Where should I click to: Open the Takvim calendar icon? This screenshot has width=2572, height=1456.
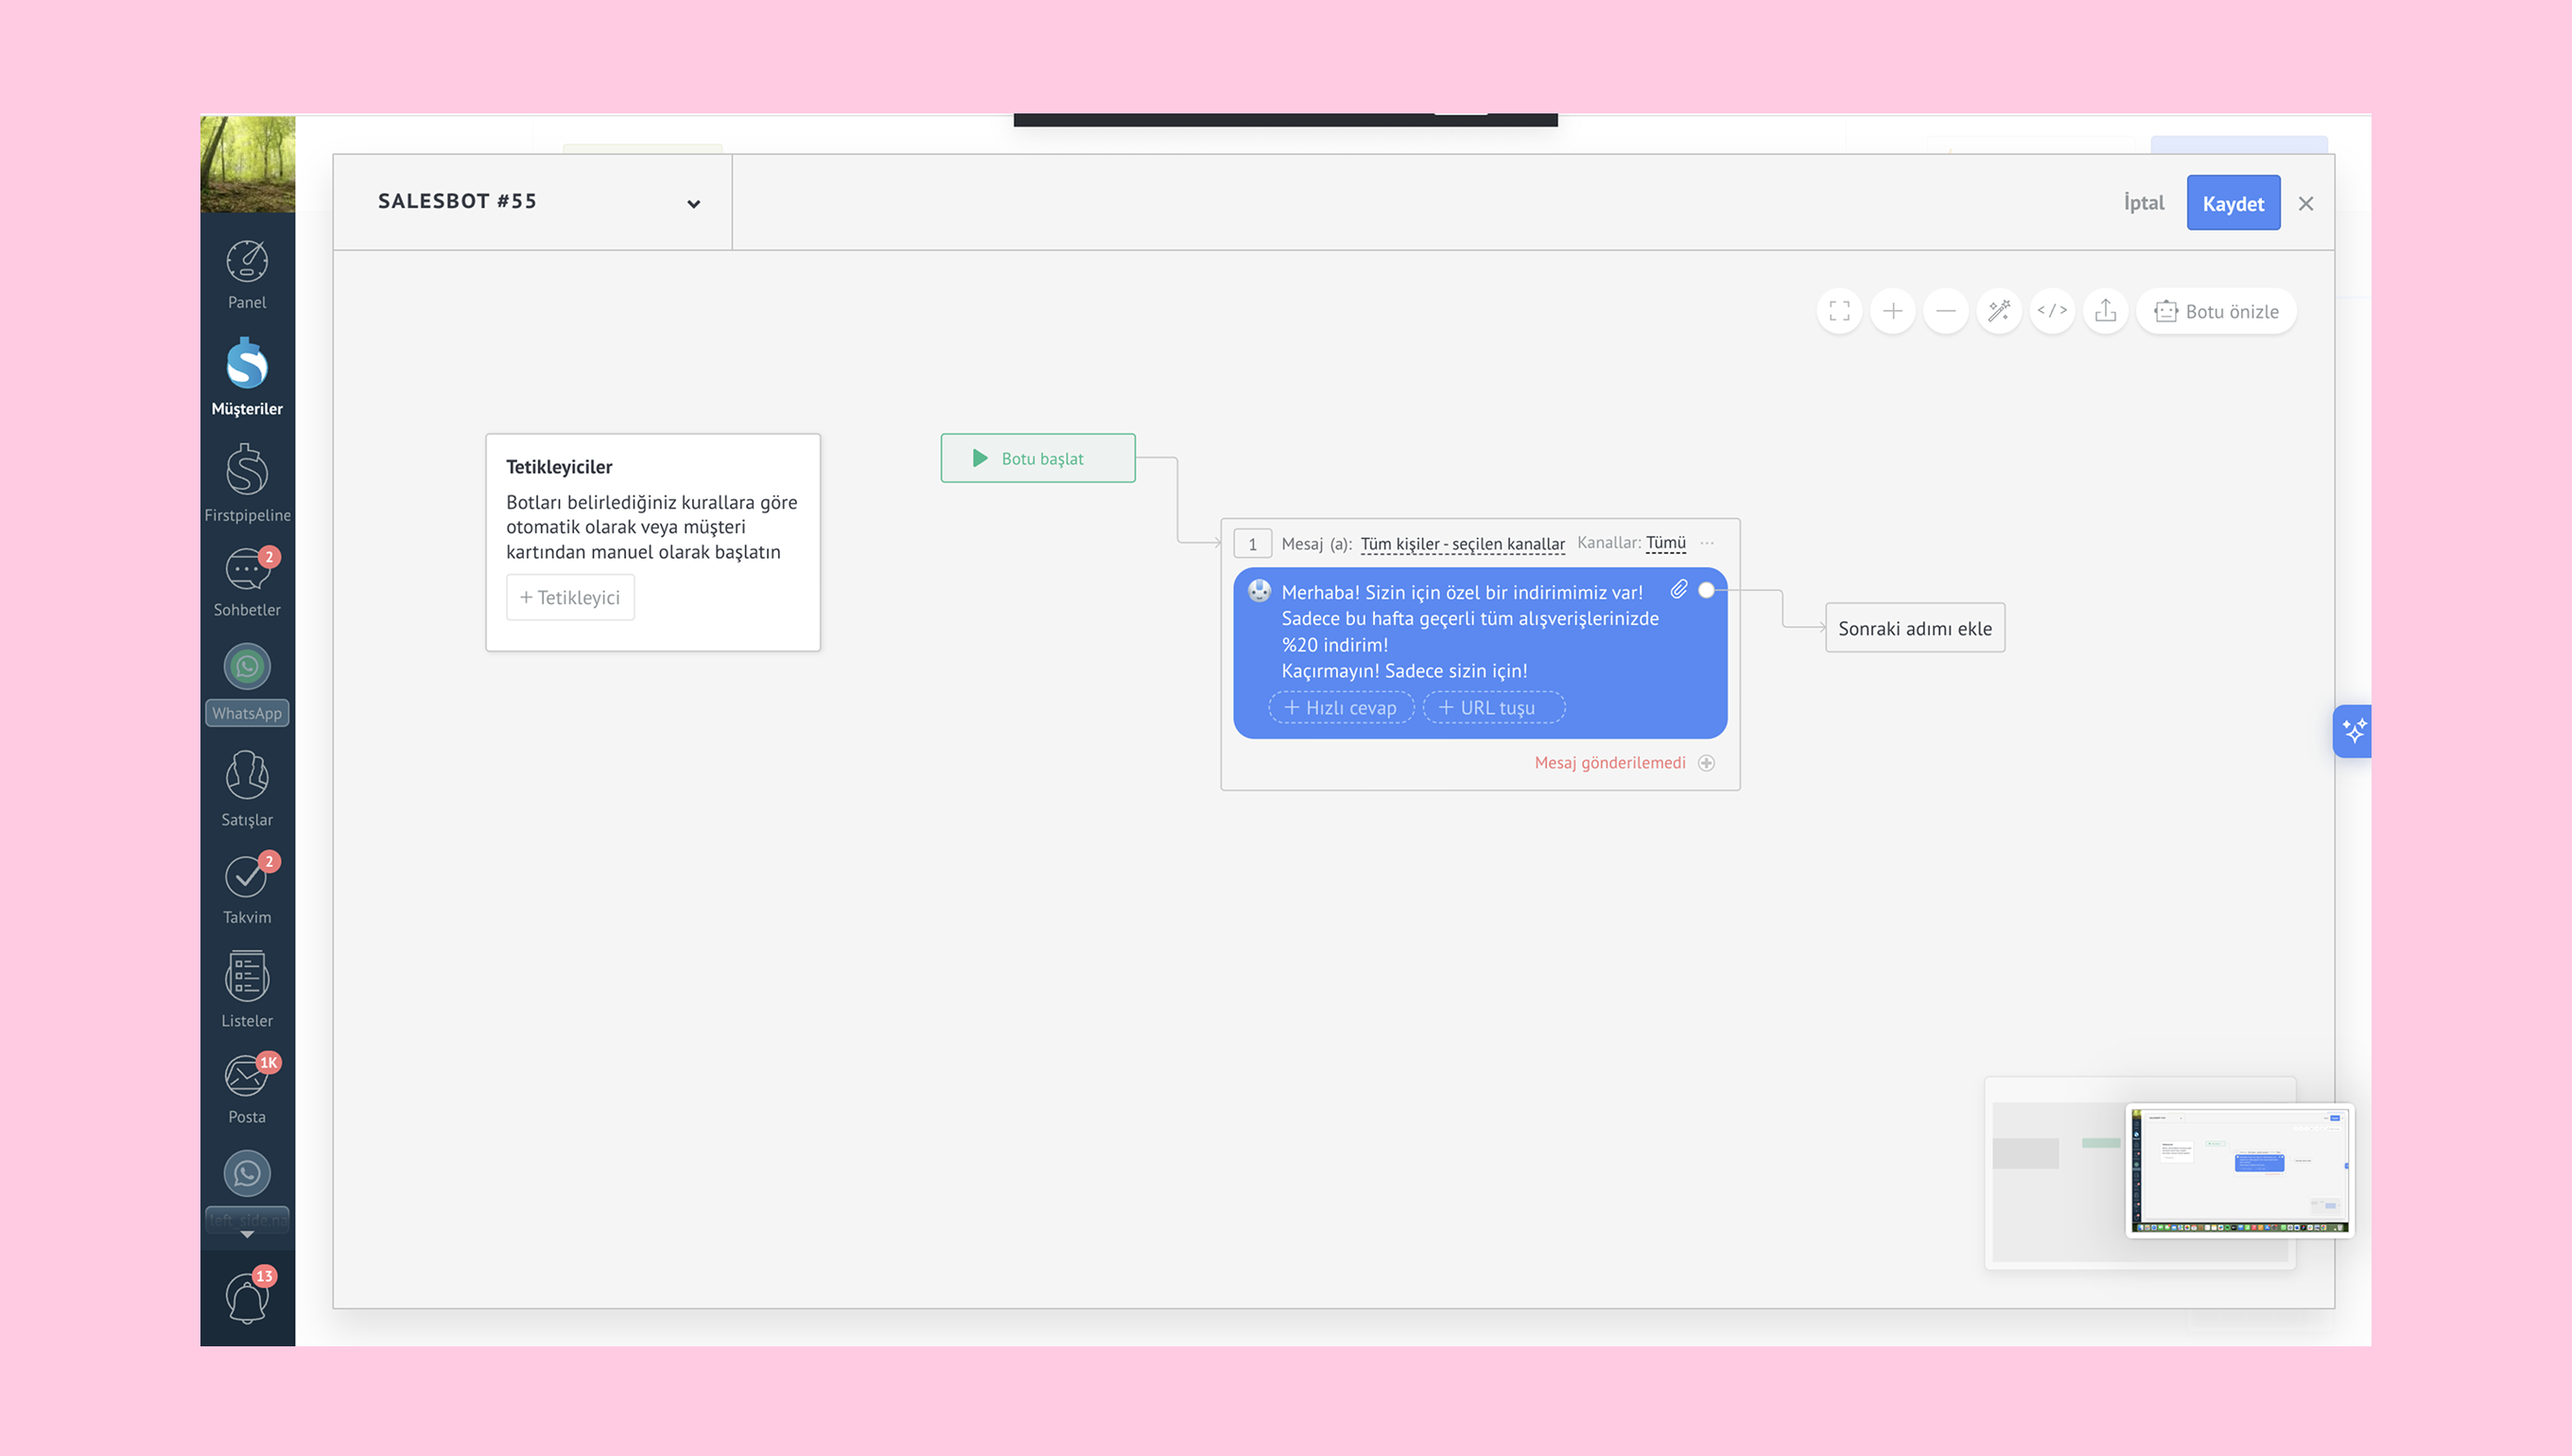tap(247, 889)
